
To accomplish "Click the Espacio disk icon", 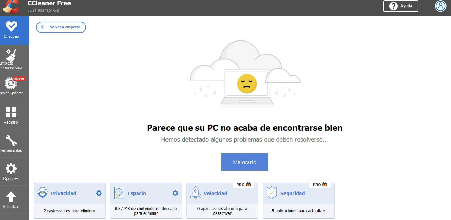I will (x=119, y=193).
